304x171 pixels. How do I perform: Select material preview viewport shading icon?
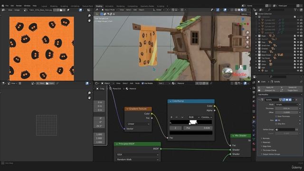click(242, 9)
